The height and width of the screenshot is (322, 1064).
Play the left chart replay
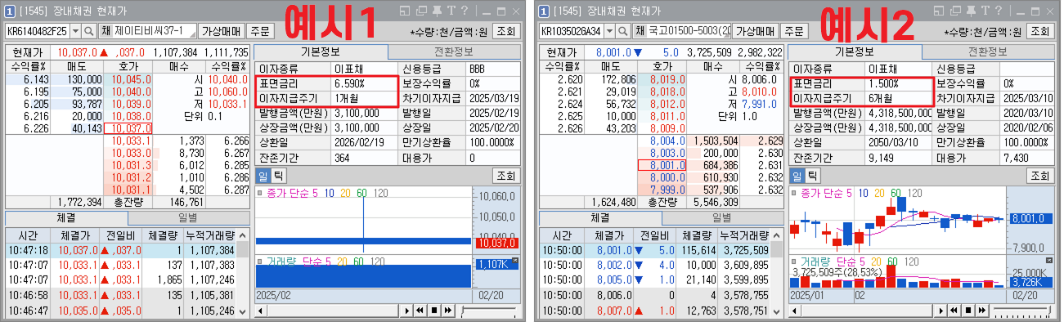coord(406,311)
